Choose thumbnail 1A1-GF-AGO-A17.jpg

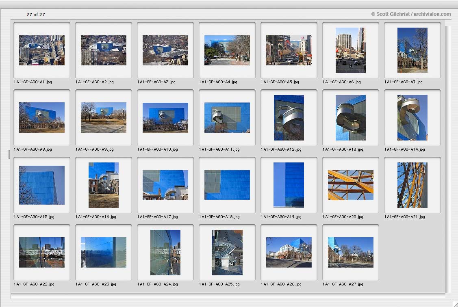[165, 185]
